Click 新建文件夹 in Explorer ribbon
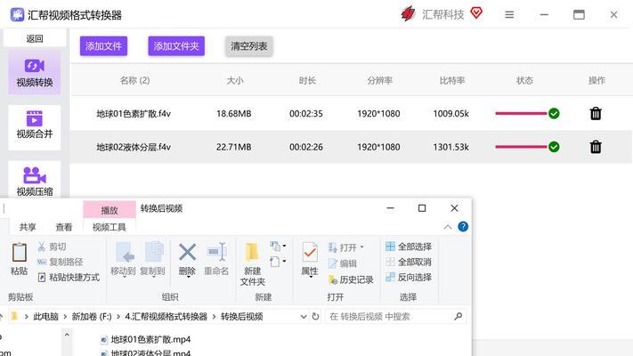This screenshot has width=633, height=356. [x=252, y=264]
